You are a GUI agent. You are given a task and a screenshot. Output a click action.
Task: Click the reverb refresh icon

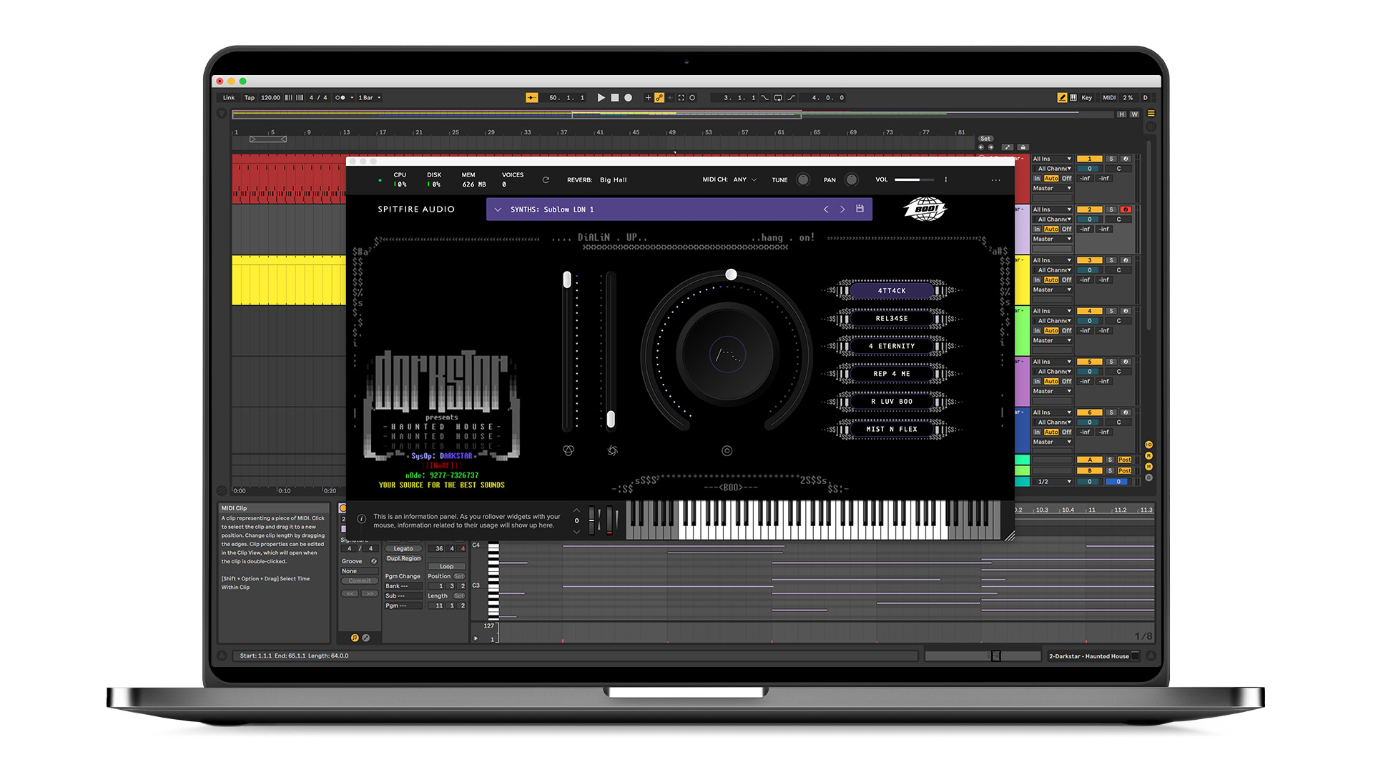pos(546,180)
